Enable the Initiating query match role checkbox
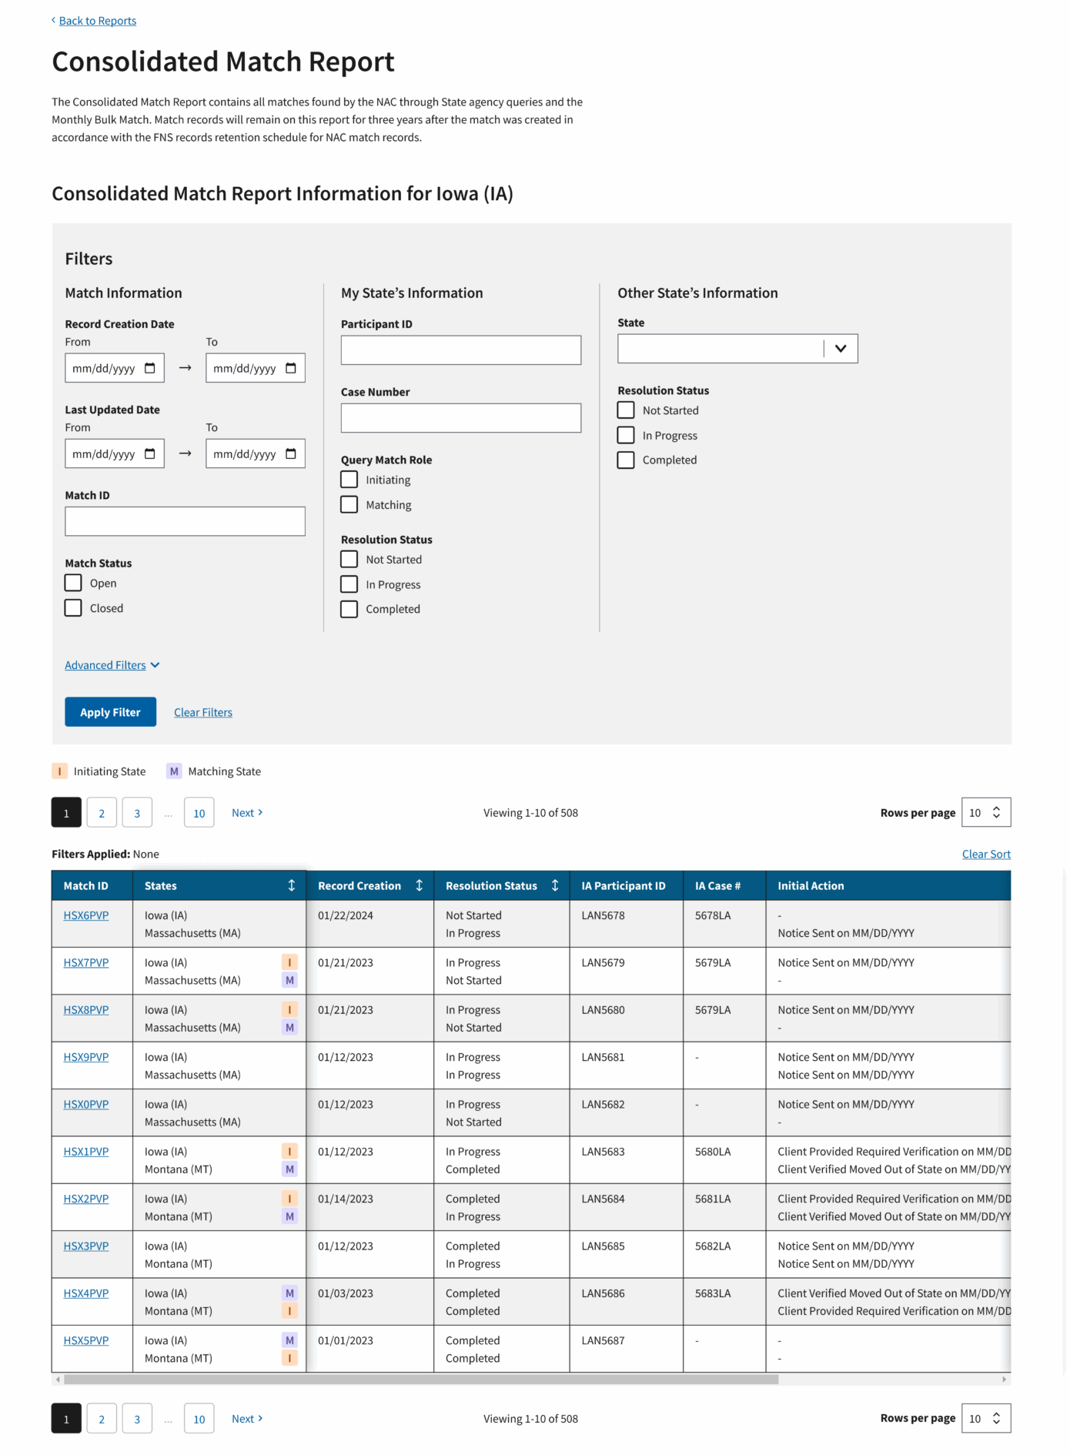Screen dimensions: 1070x1455 click(349, 480)
